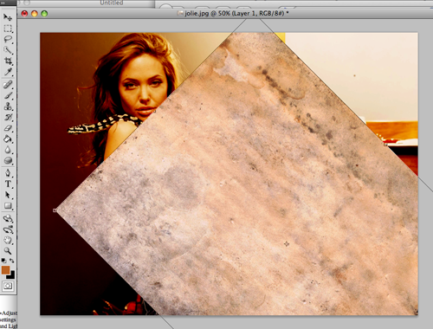Screen dimensions: 433x329
Task: Select the Paint Bucket tool
Action: coord(8,139)
